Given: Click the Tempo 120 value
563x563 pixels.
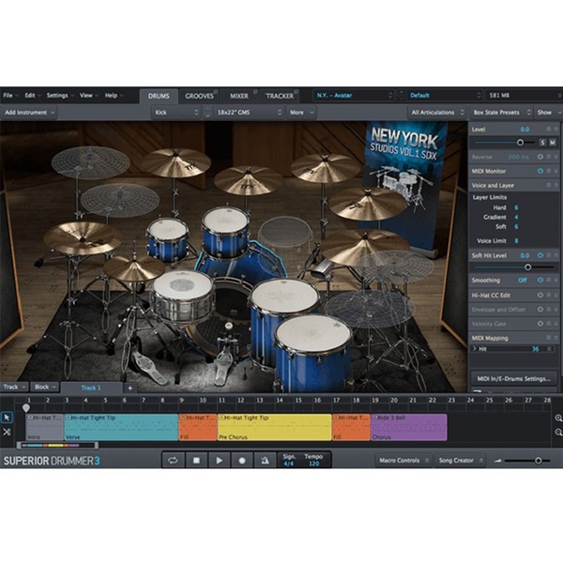Looking at the screenshot, I should [313, 464].
